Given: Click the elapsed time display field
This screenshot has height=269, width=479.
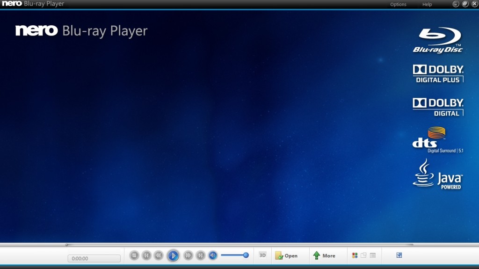Looking at the screenshot, I should click(94, 258).
